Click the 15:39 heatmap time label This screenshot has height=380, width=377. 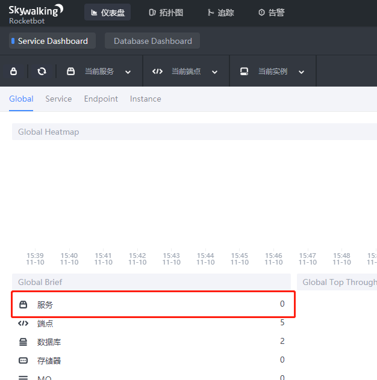(x=35, y=259)
